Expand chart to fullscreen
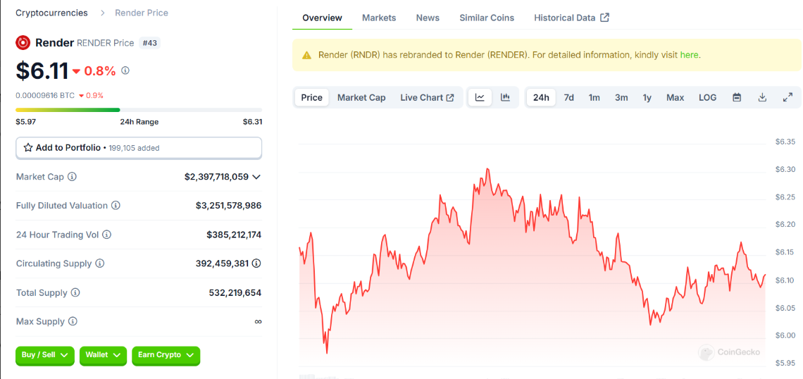The height and width of the screenshot is (379, 803). pos(788,97)
